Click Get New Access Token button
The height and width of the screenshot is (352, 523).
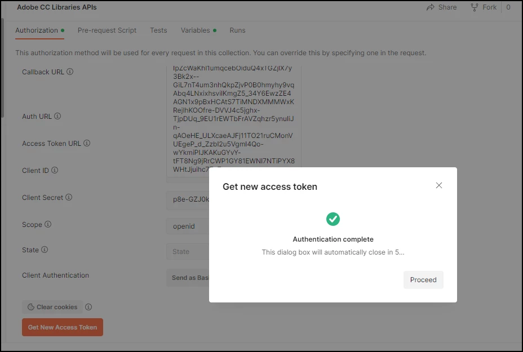click(63, 327)
